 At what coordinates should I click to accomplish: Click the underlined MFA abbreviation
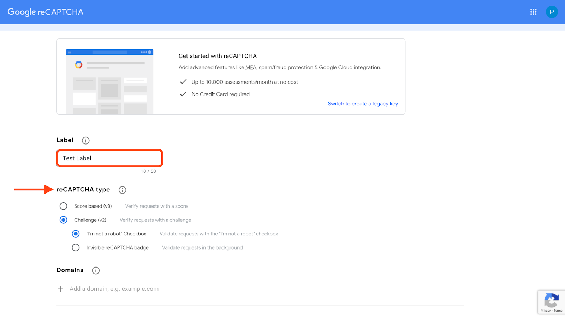click(251, 67)
